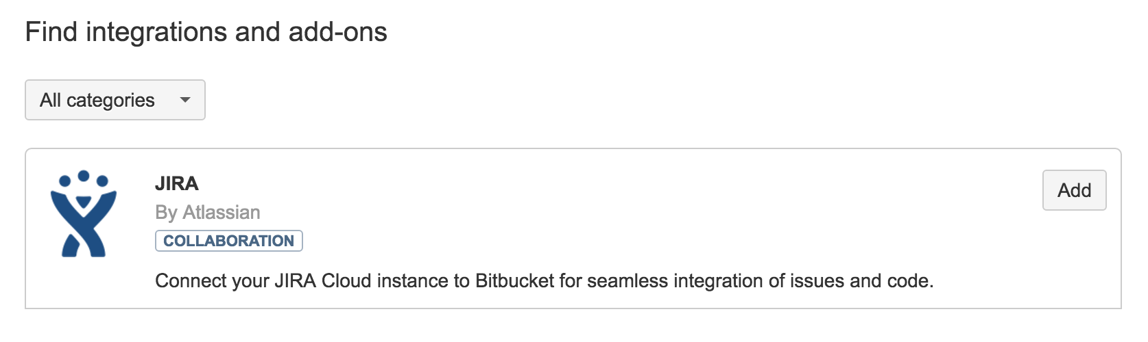Click the small caret in the categories filter
The width and height of the screenshot is (1148, 342).
click(184, 100)
